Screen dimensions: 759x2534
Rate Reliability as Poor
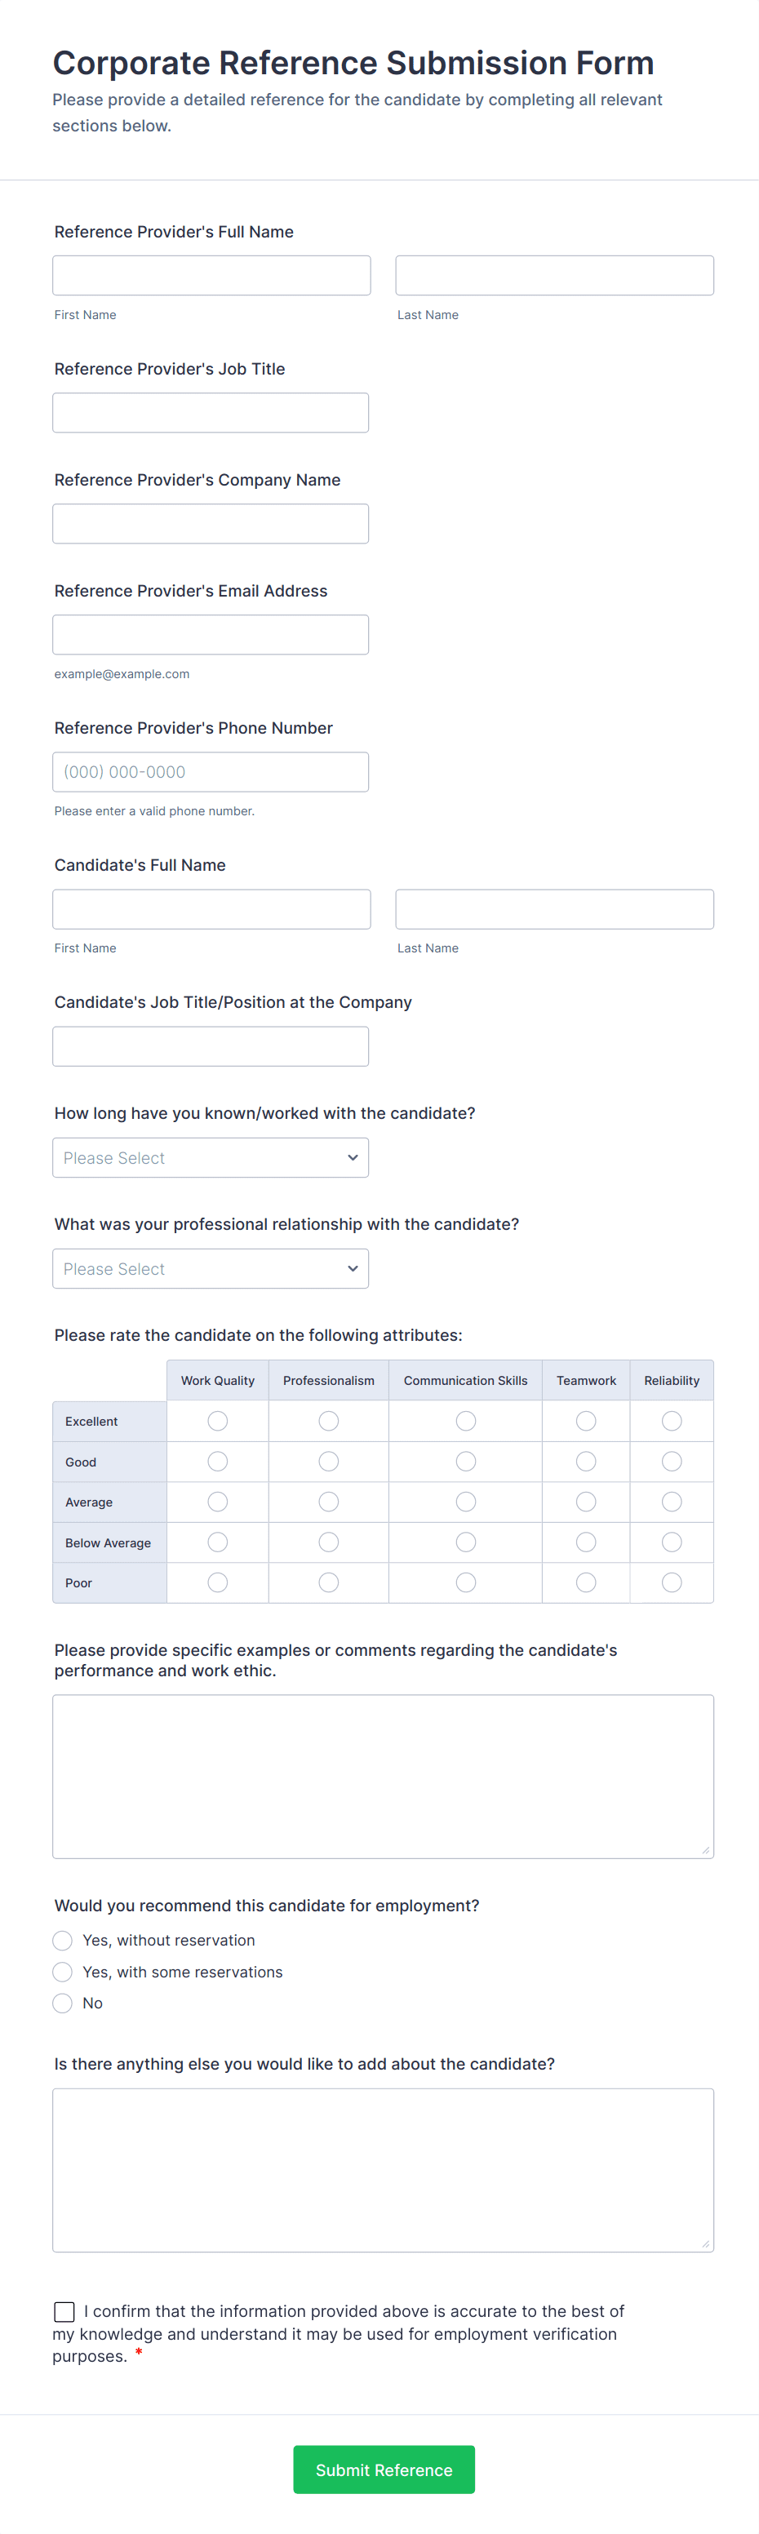tap(672, 1582)
